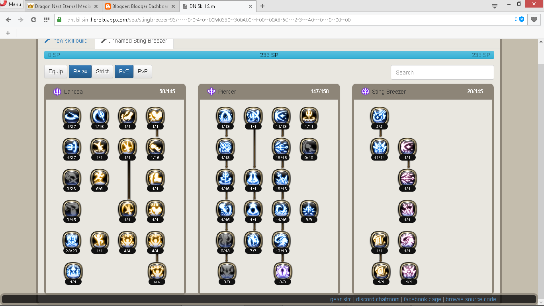Click Lancea skill showing 0/26
The image size is (544, 306).
point(72,178)
